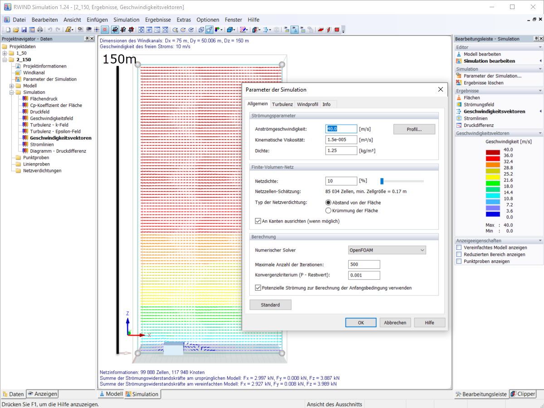The image size is (544, 408).
Task: Click the Profil... button
Action: [414, 129]
